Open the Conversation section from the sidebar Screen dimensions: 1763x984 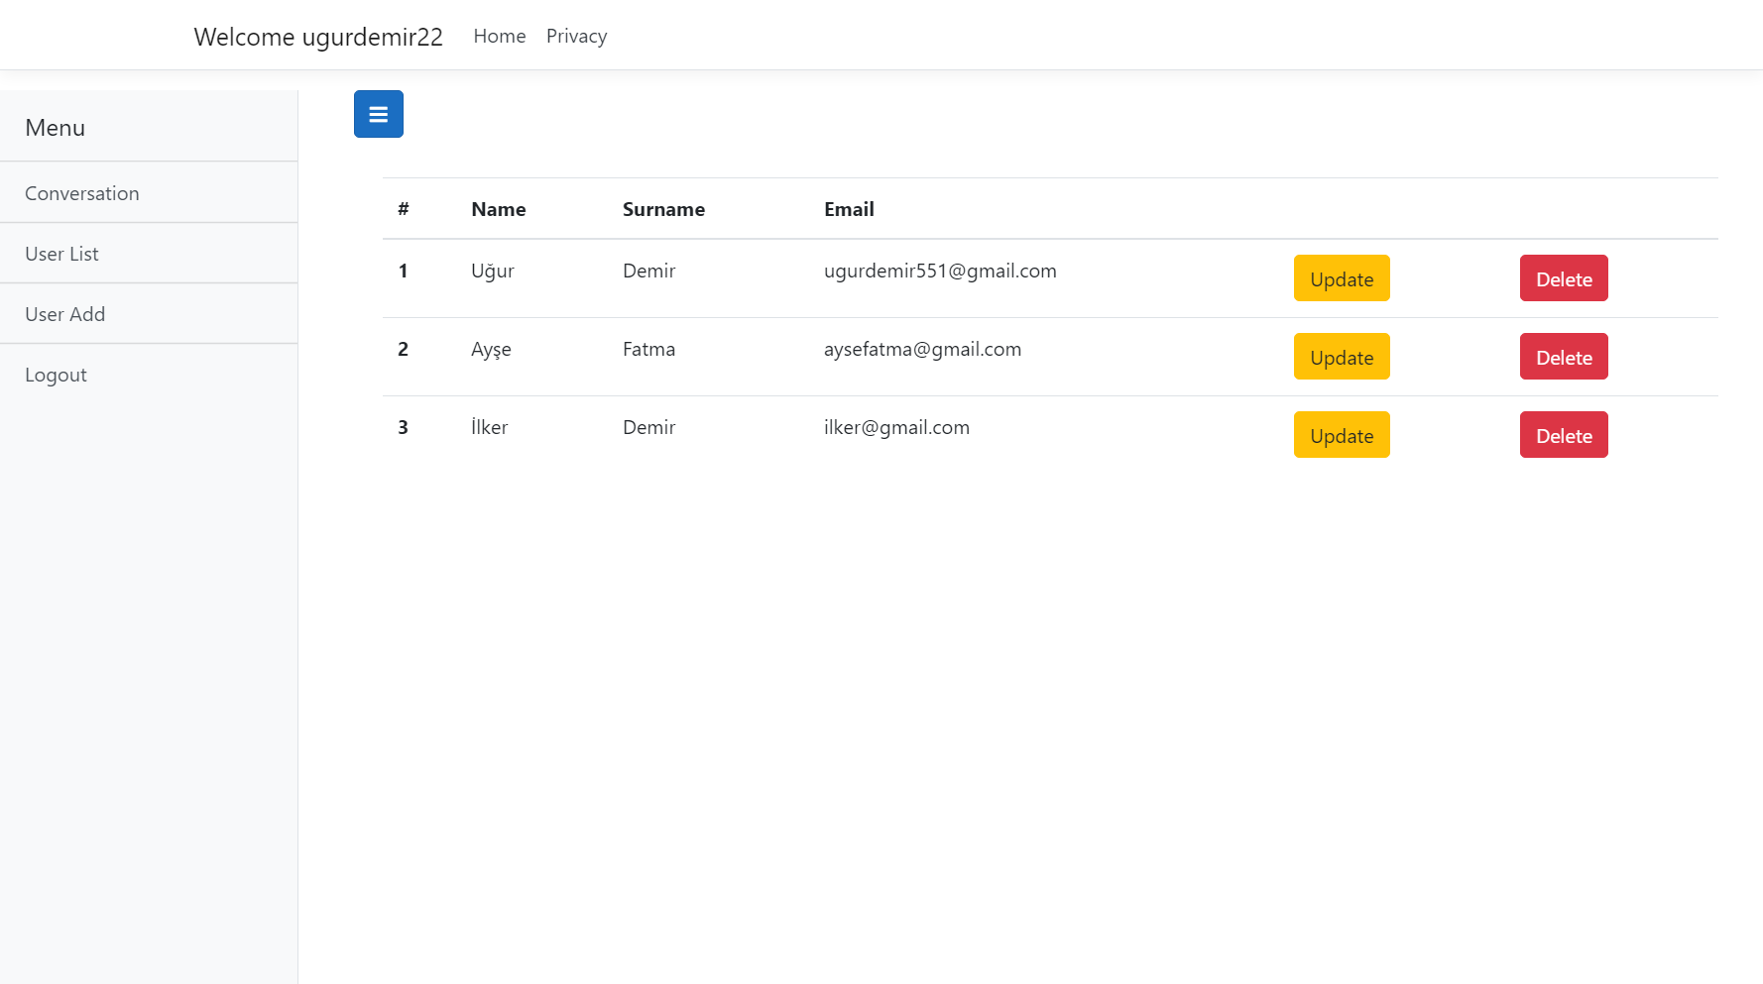pos(81,193)
